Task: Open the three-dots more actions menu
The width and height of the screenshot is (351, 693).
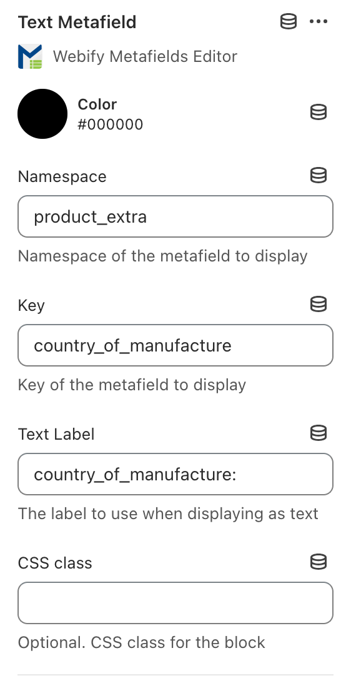Action: coord(319,21)
